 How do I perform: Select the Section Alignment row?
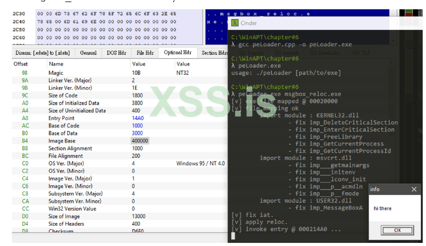pos(119,149)
